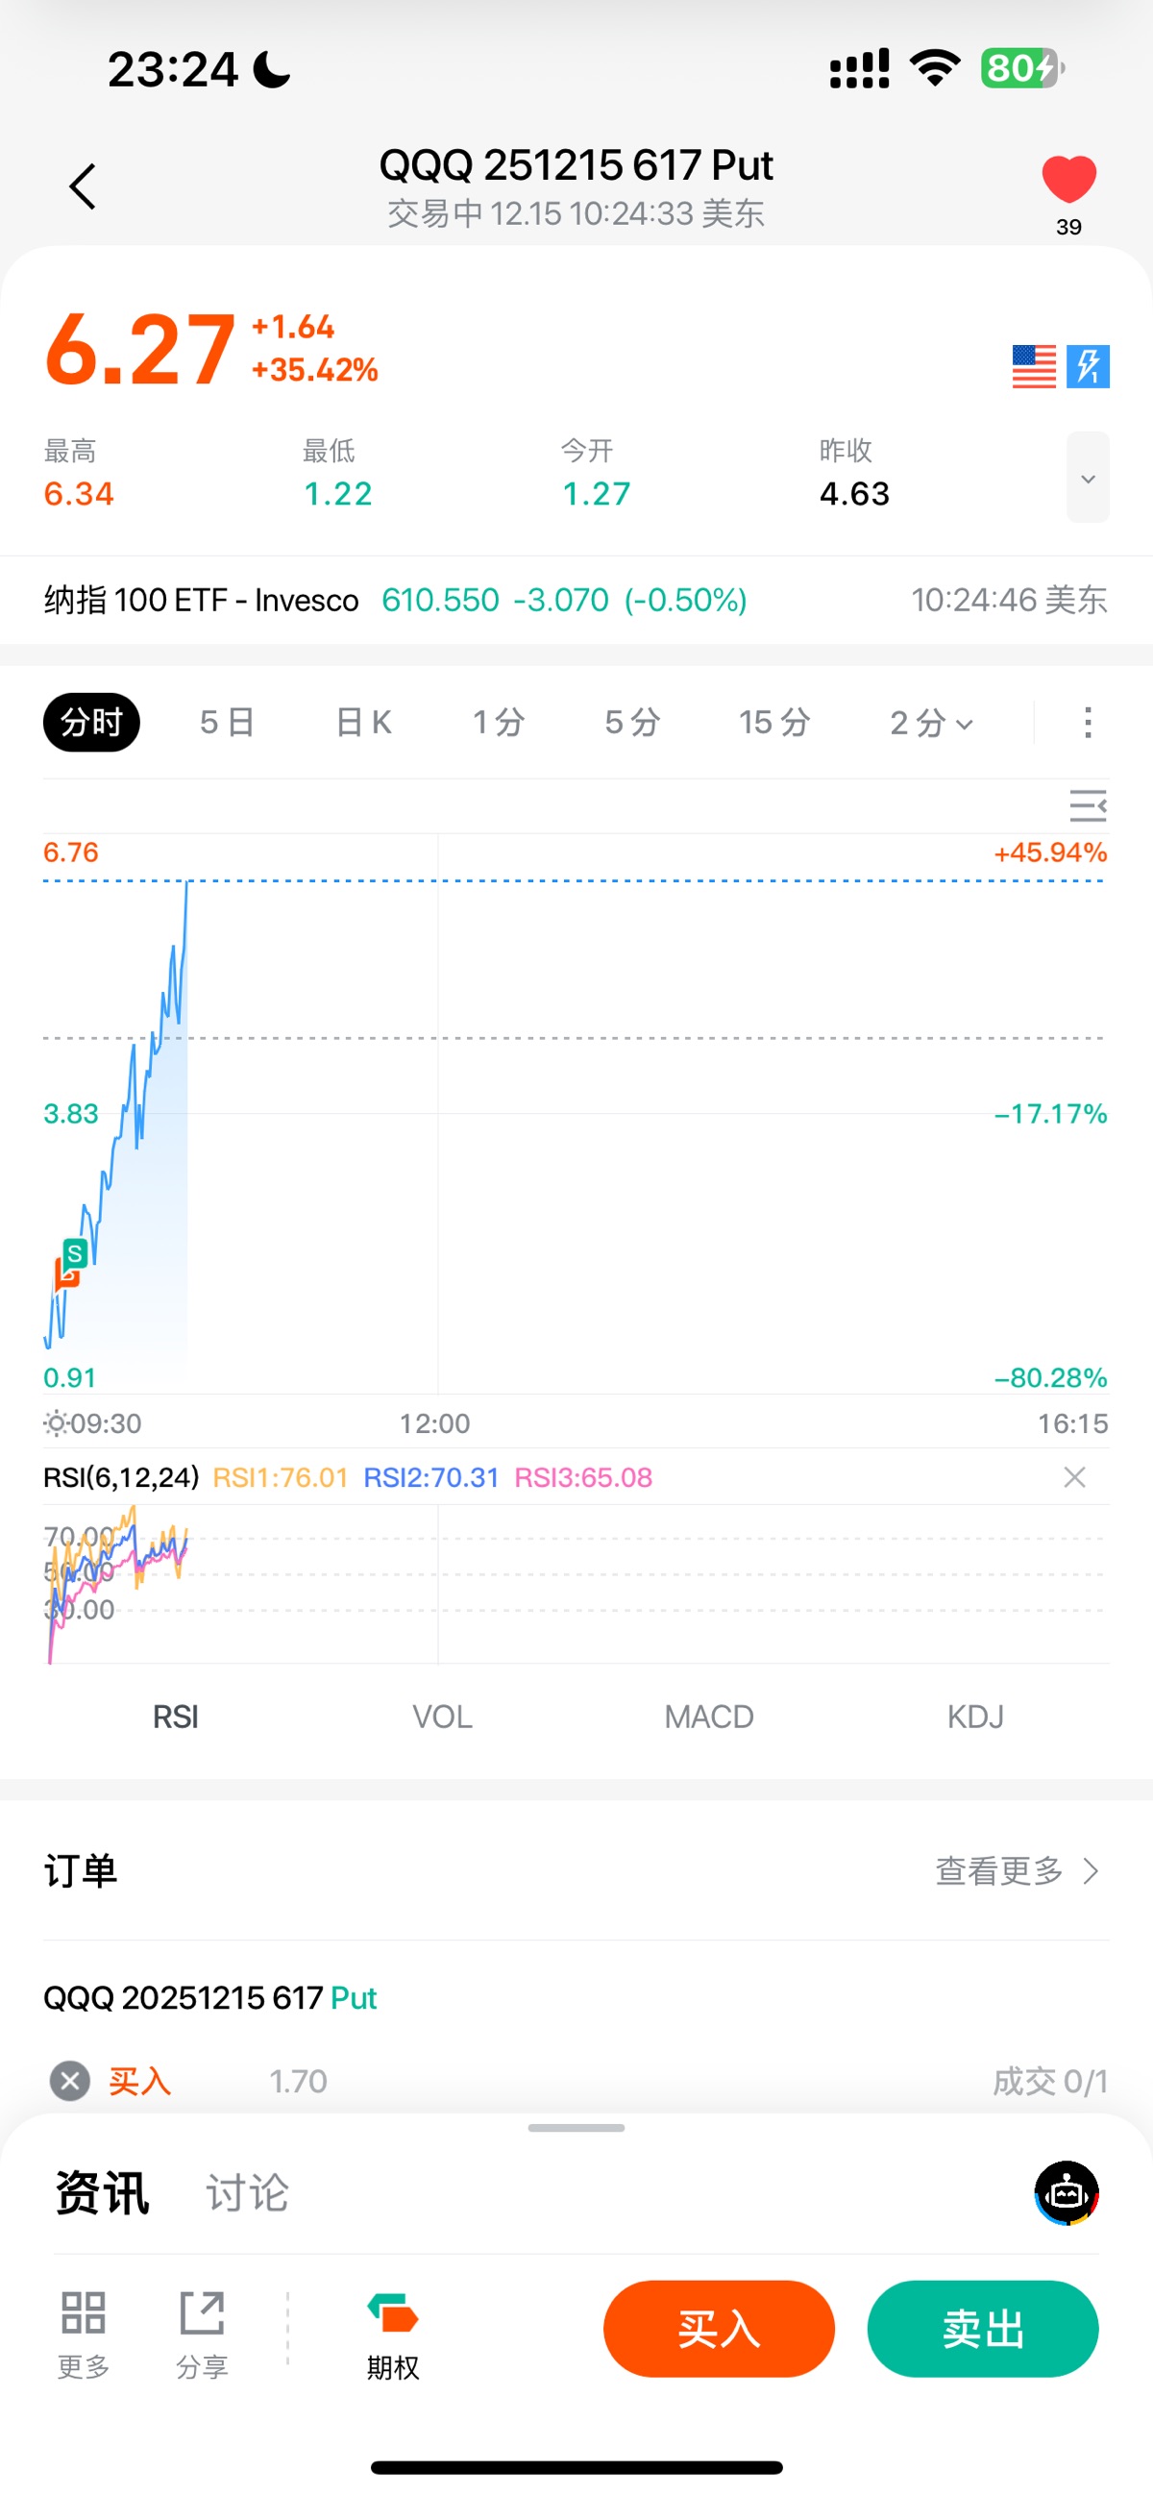Viewport: 1153px width, 2496px height.
Task: Toggle the red heart favorite icon
Action: point(1068,181)
